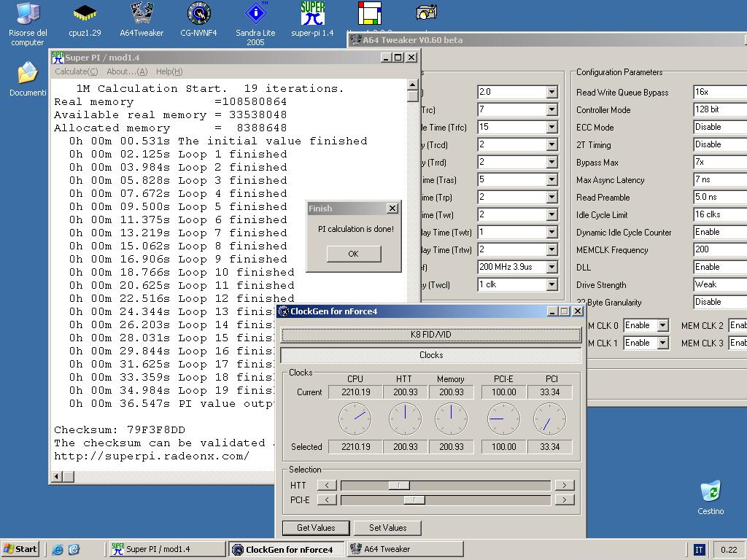Open the (Trp) dropdown arrow

[551, 197]
